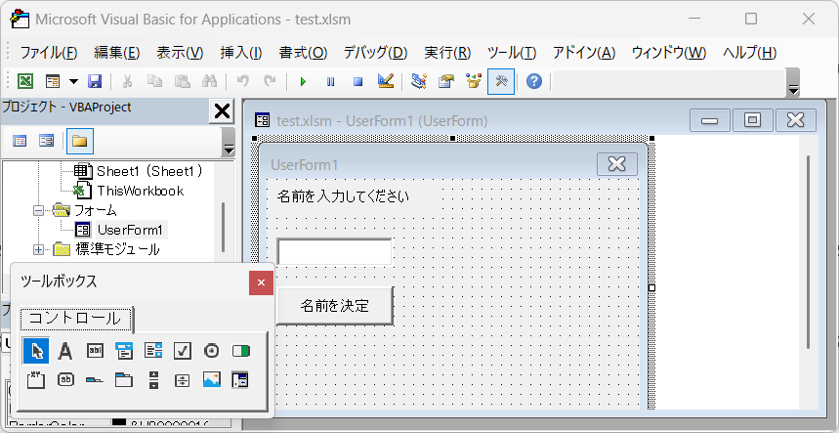
Task: Click the Reset stop icon
Action: (357, 82)
